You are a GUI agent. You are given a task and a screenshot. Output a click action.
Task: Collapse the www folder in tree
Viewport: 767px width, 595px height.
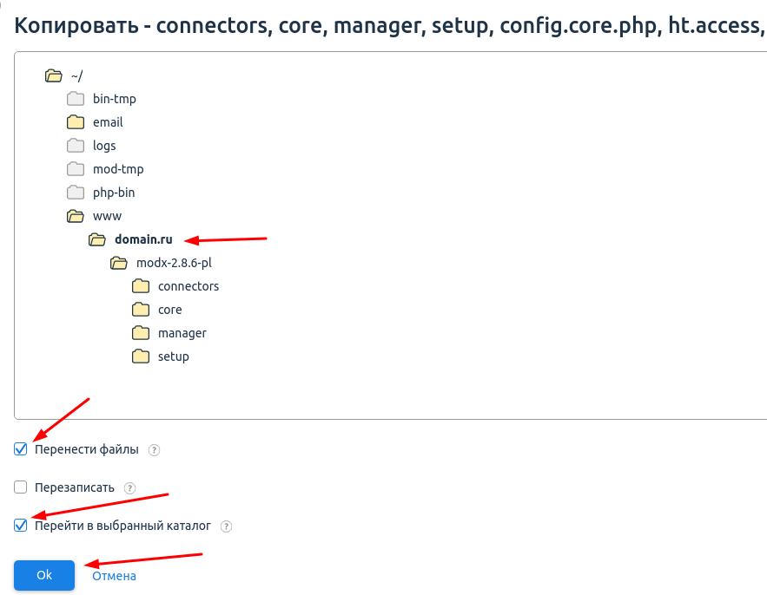[x=76, y=216]
